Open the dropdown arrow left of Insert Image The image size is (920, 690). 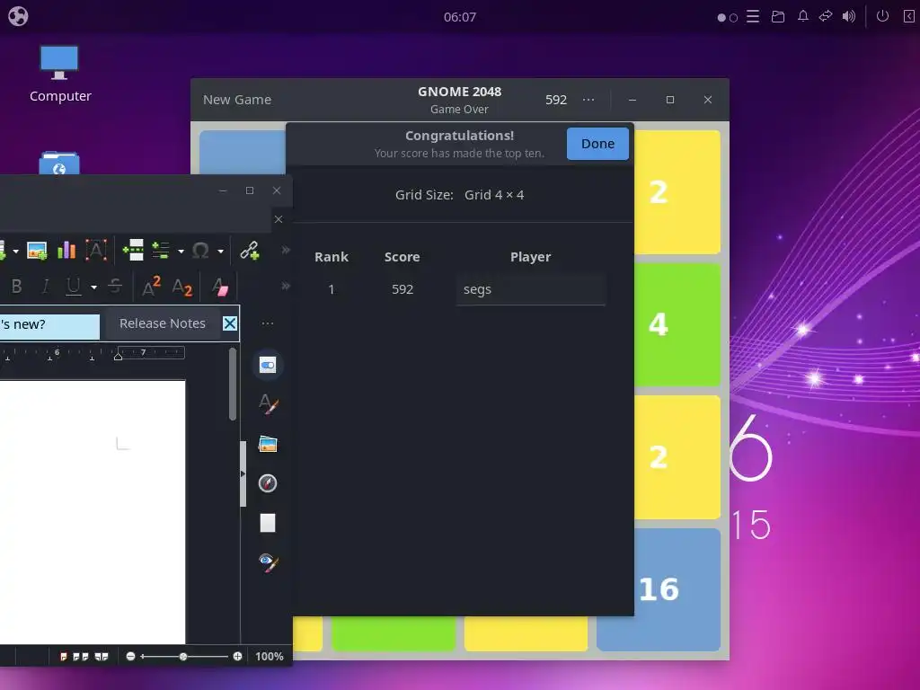click(x=16, y=252)
